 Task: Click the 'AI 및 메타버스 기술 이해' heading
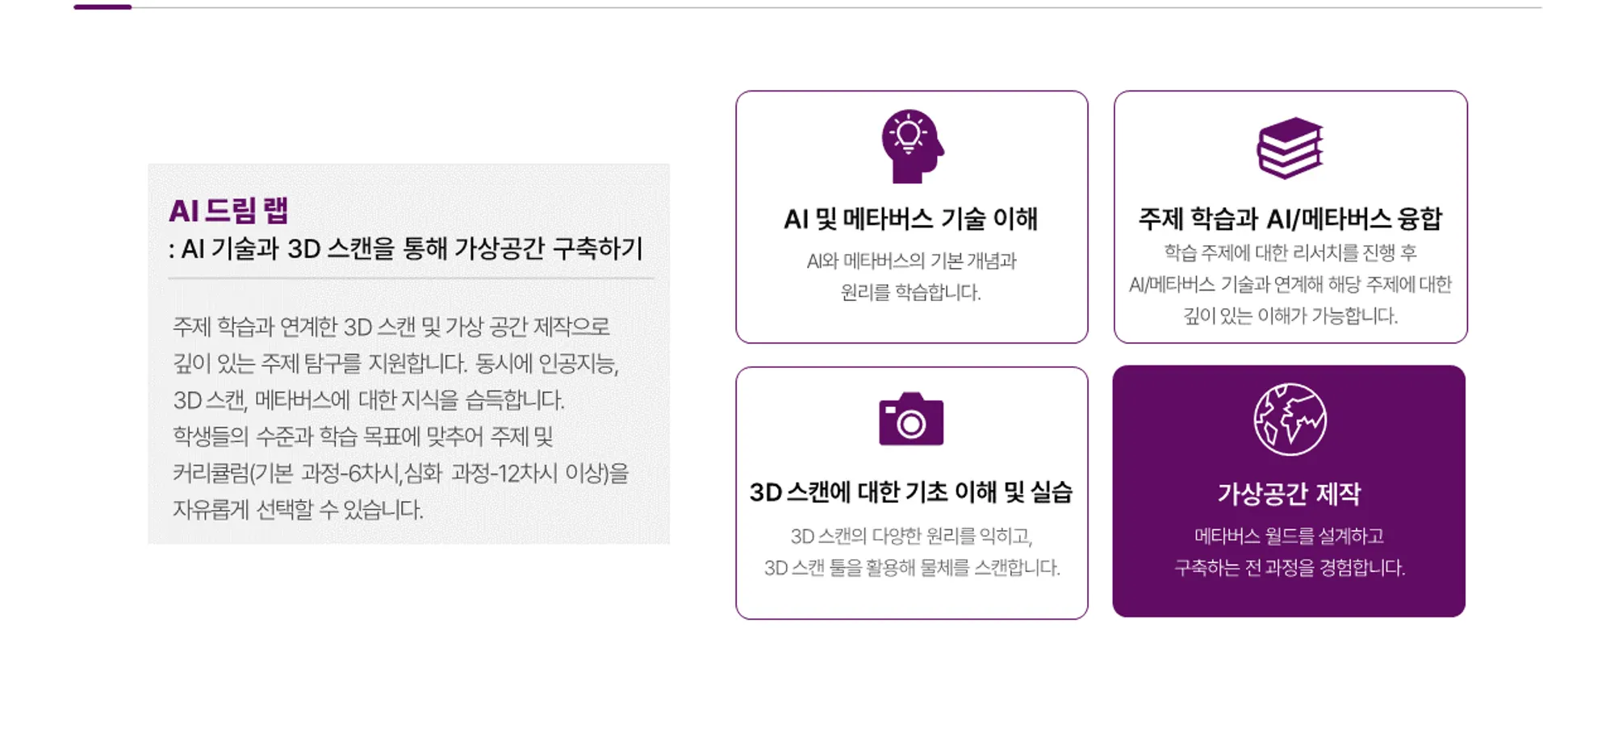tap(910, 219)
